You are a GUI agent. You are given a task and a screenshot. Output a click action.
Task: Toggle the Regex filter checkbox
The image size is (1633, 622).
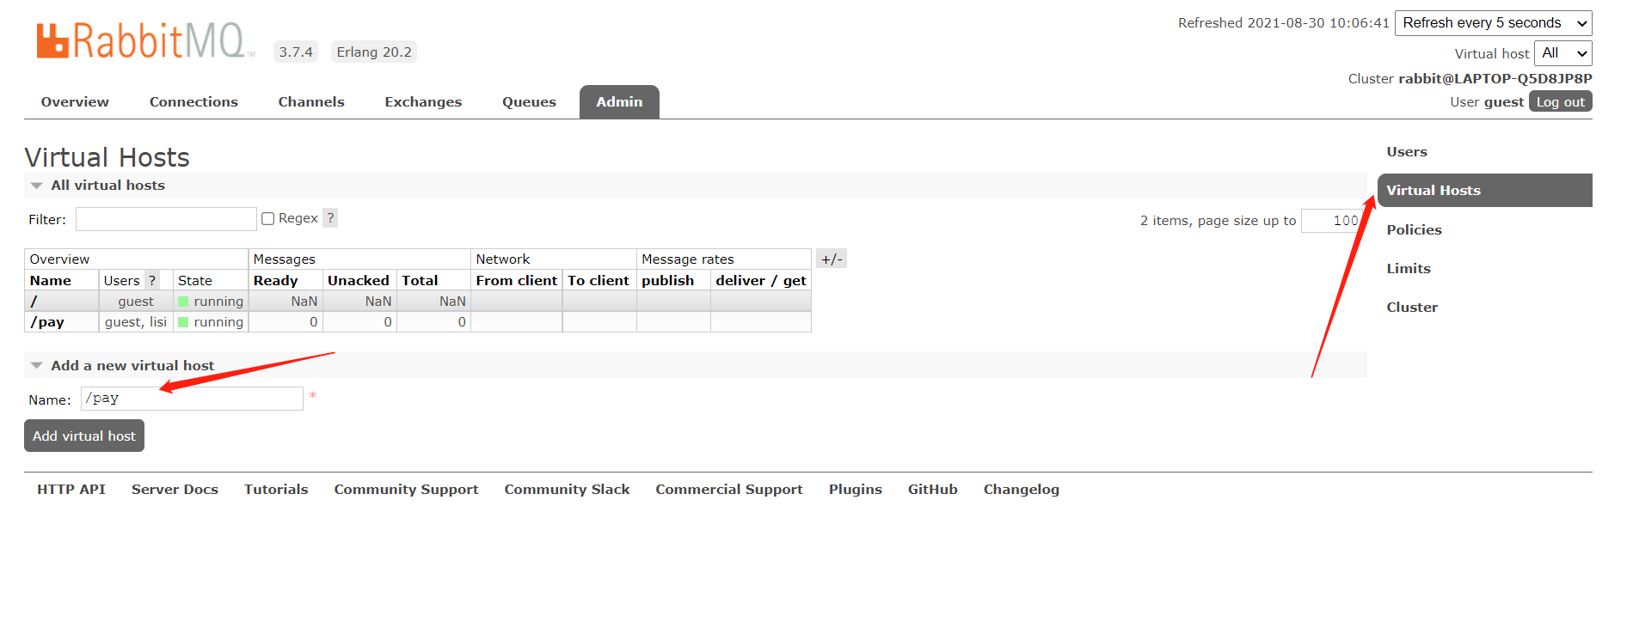tap(268, 218)
